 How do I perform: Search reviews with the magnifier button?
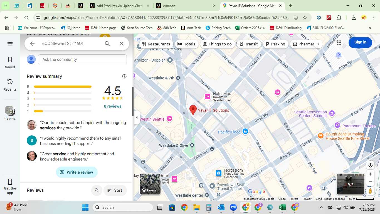click(x=97, y=190)
